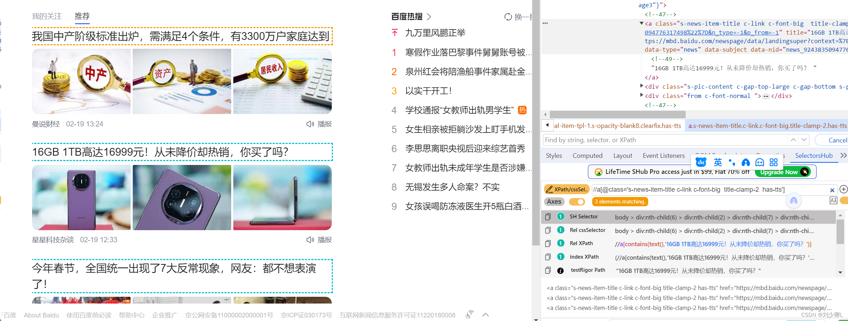The height and width of the screenshot is (321, 848).
Task: Open 使用百度前必读 footer link
Action: click(89, 315)
